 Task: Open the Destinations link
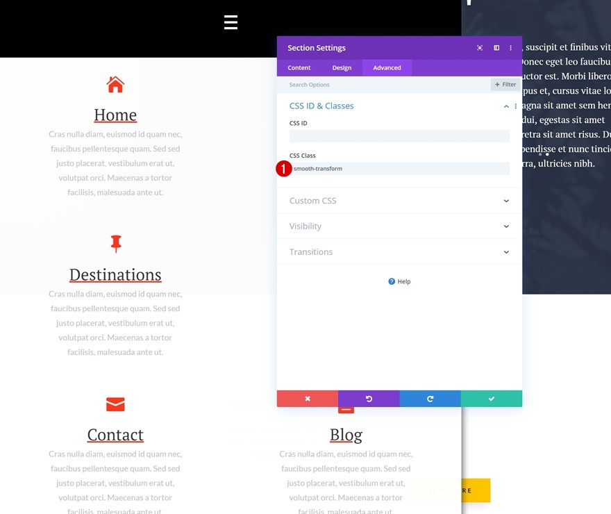115,275
